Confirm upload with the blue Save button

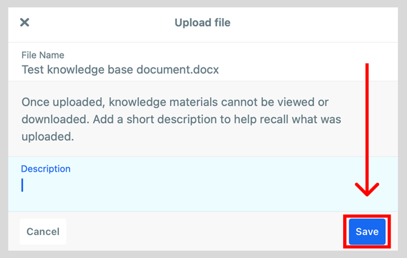[367, 231]
